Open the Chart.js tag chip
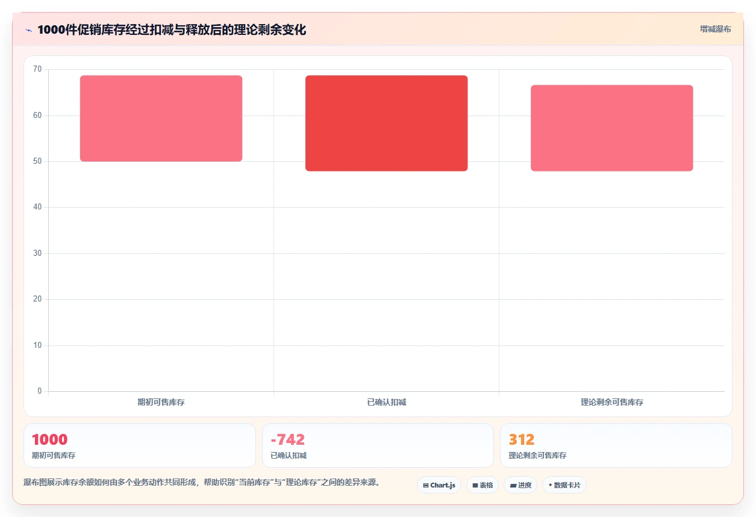 point(439,485)
